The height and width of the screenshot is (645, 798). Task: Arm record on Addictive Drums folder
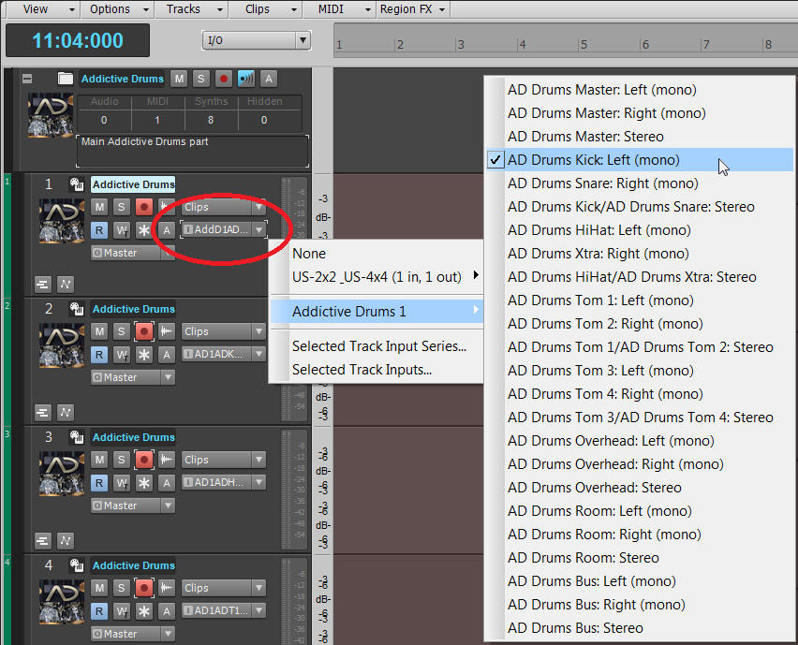(224, 79)
